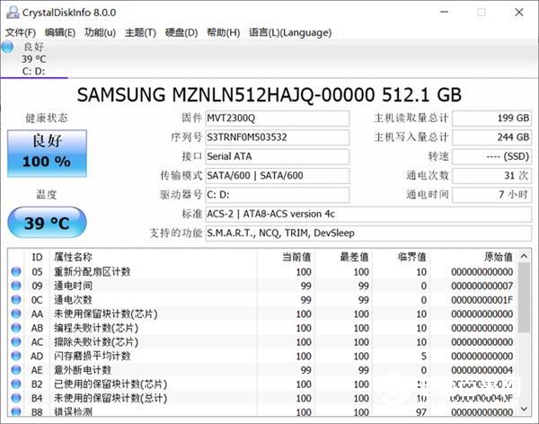The width and height of the screenshot is (539, 424).
Task: Open the 文件(F) menu
Action: [x=21, y=32]
